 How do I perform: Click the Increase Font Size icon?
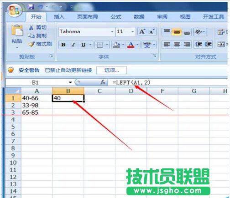point(142,31)
